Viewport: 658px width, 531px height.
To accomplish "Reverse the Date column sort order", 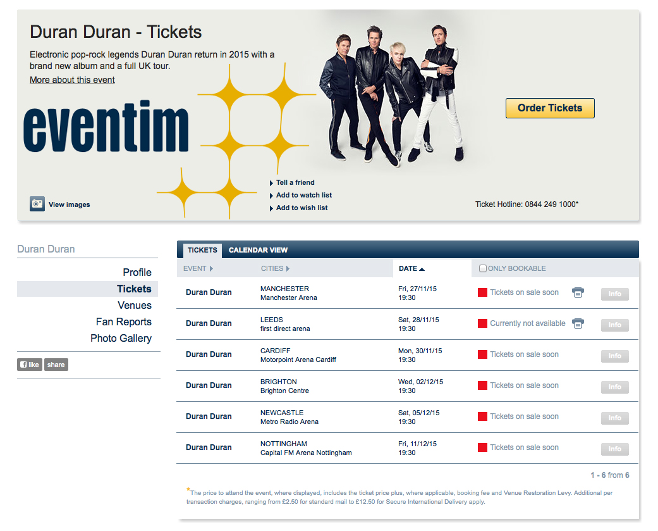I will [422, 269].
